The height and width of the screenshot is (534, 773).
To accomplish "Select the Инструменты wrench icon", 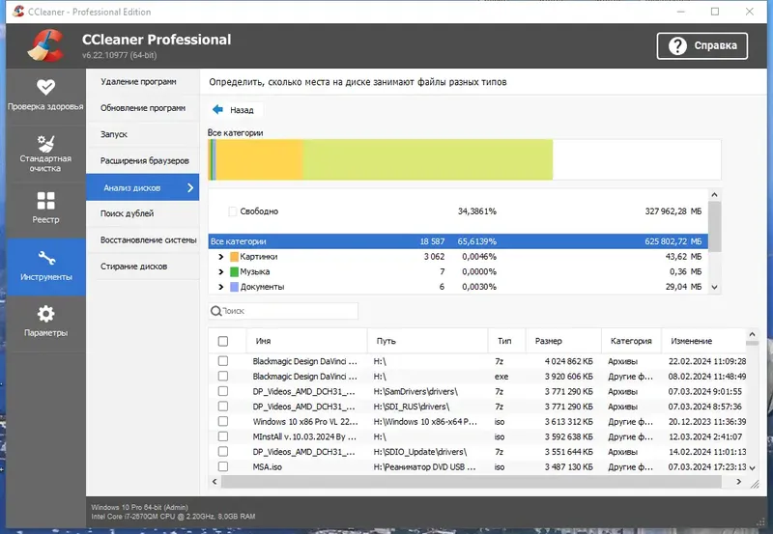I will 46,258.
